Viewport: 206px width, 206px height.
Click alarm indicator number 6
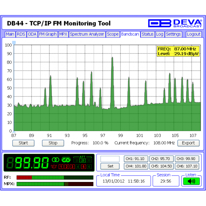[89, 167]
